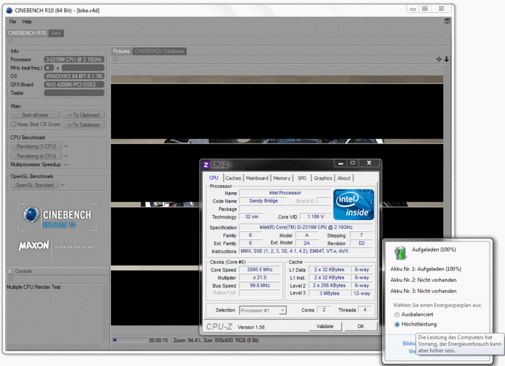The height and width of the screenshot is (366, 505).
Task: Click the down arrow zoom icon in viewer
Action: pos(446,59)
